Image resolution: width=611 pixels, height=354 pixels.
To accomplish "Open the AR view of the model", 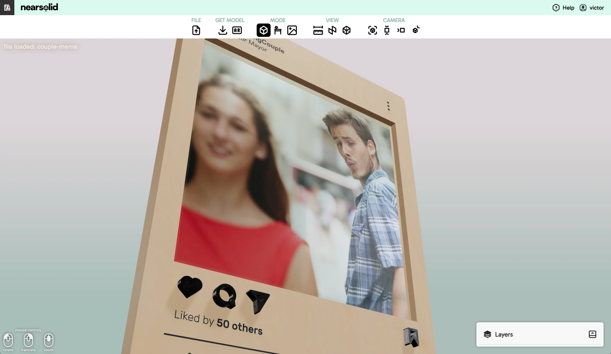I will click(237, 30).
